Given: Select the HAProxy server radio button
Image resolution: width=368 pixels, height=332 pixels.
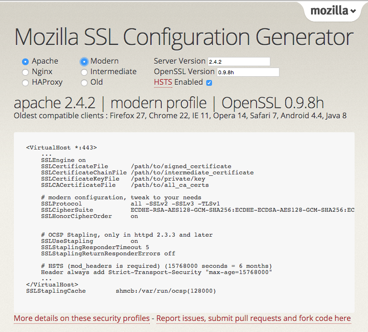Looking at the screenshot, I should pyautogui.click(x=25, y=83).
